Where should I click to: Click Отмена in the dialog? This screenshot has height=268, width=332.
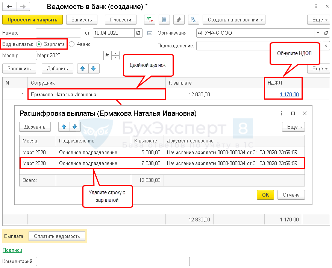pyautogui.click(x=291, y=195)
